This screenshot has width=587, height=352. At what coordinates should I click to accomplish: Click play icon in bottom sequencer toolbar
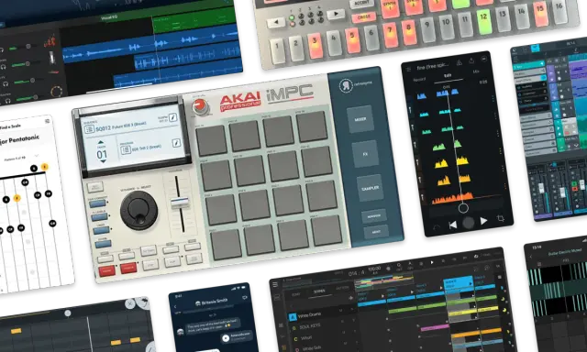(432, 262)
